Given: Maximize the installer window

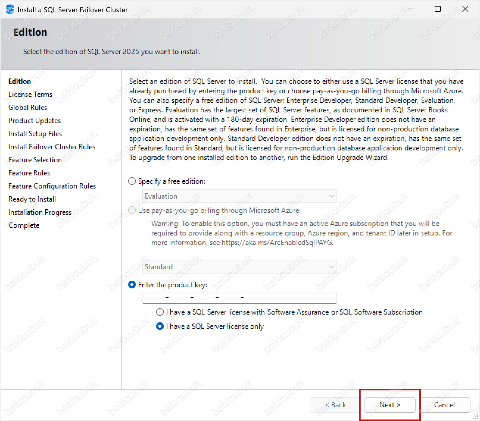Looking at the screenshot, I should coord(437,9).
